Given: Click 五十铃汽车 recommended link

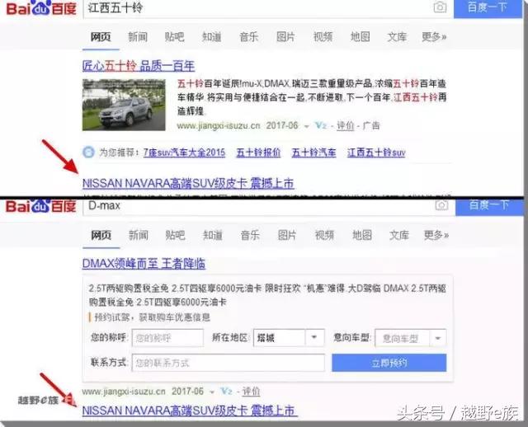Looking at the screenshot, I should pyautogui.click(x=313, y=152).
